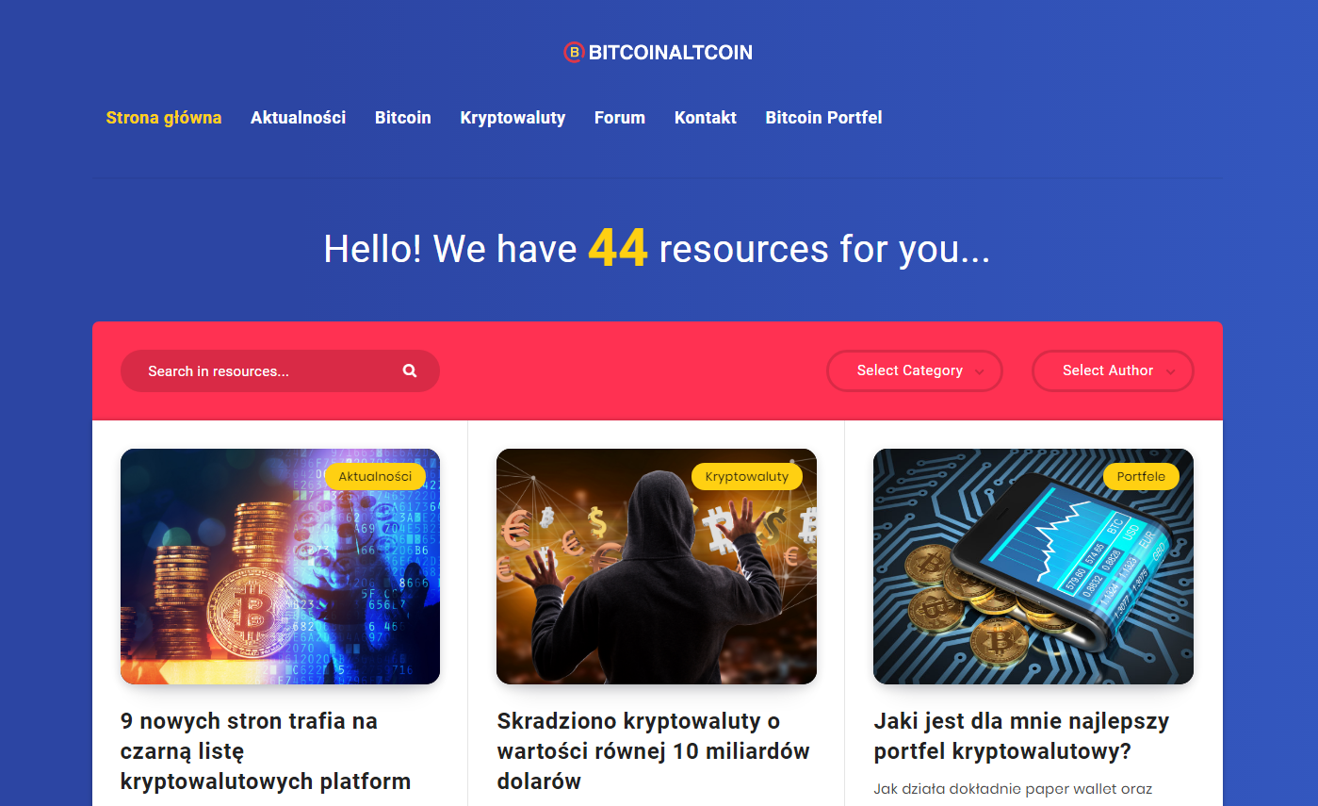Open the Aktualności menu item
The height and width of the screenshot is (806, 1318).
pos(298,118)
